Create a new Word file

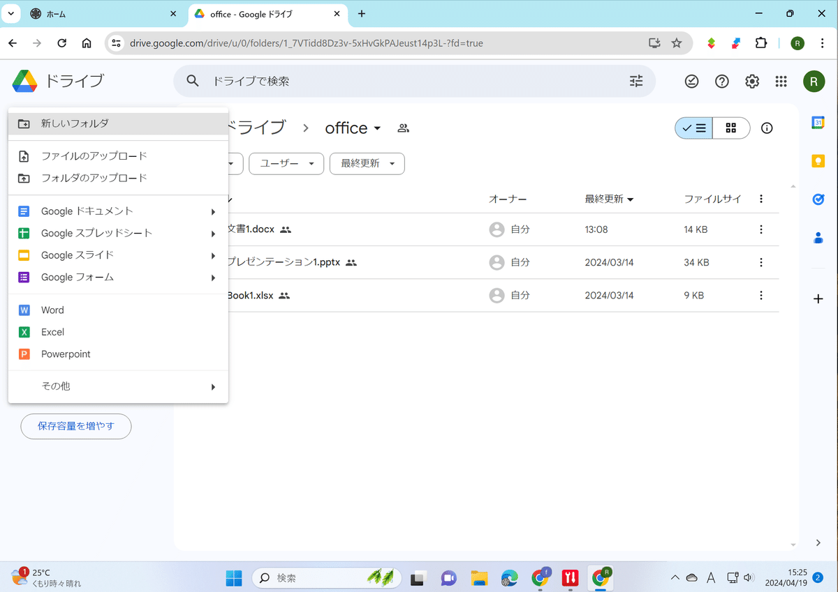[118, 310]
